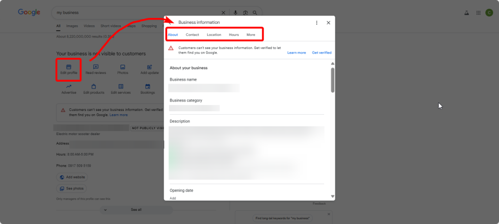Open the More tab in dialog

point(251,34)
